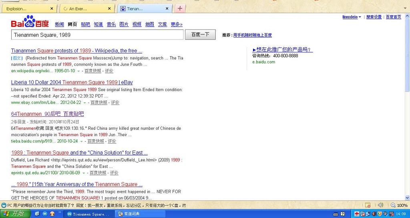Screen dimensions: 410x218
Task: Expand dropdown arrow beside ebay.com date
Action: point(85,103)
